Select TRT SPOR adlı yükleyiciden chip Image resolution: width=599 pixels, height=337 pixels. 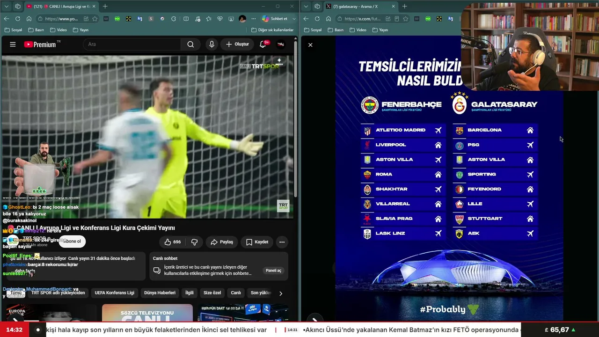click(58, 293)
